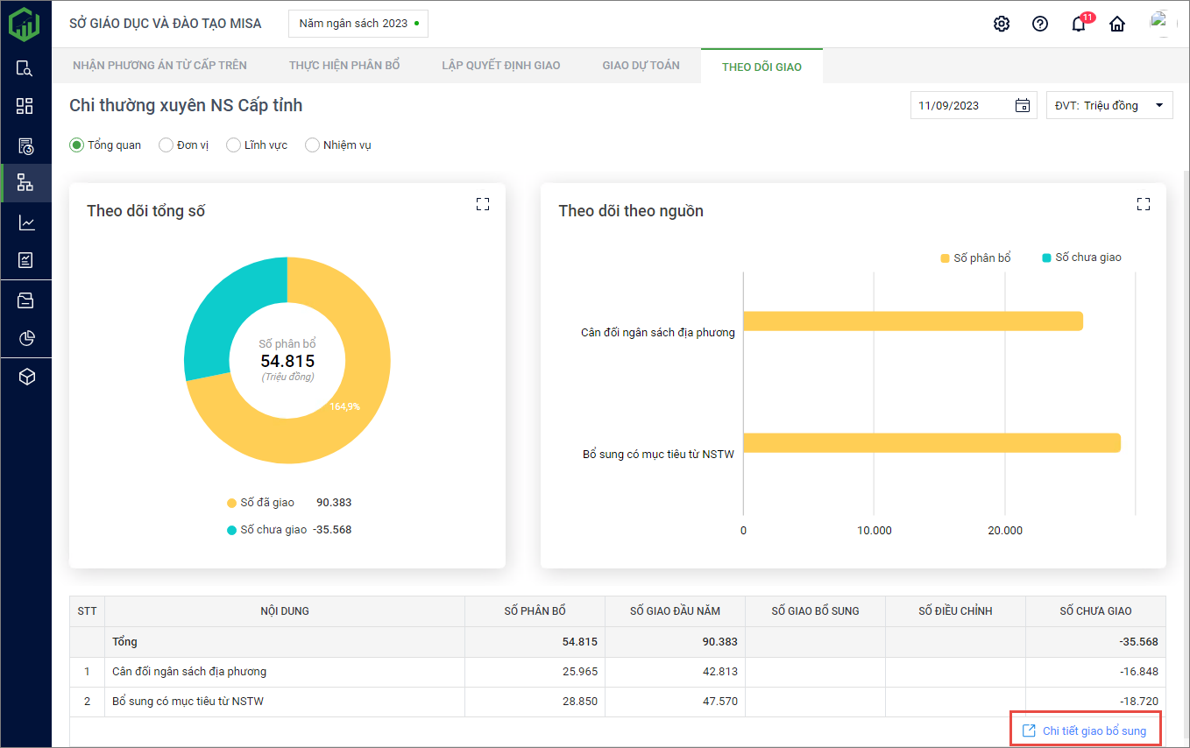Screen dimensions: 1190x748
Task: Select the 'Đơn vị' radio option
Action: [x=166, y=145]
